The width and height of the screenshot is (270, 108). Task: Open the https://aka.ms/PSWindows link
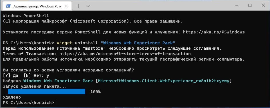214,32
